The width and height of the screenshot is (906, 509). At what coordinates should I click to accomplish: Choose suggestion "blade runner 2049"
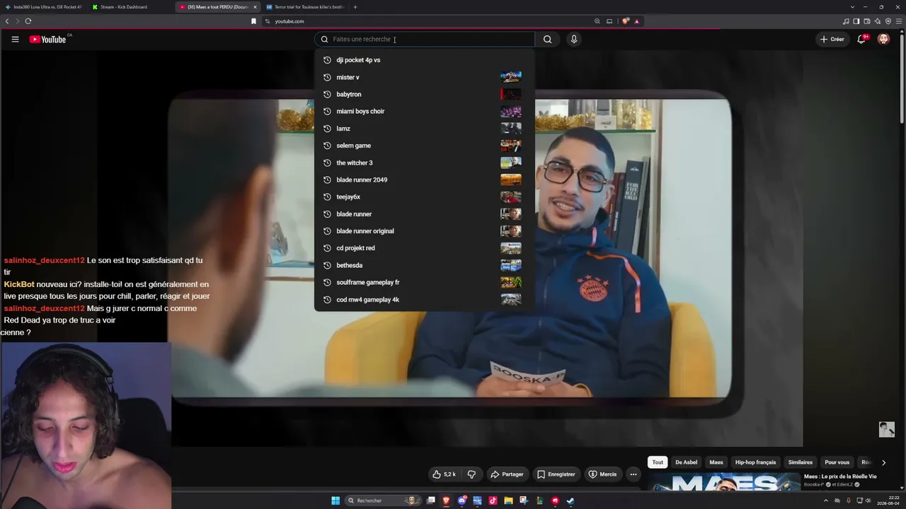[425, 180]
